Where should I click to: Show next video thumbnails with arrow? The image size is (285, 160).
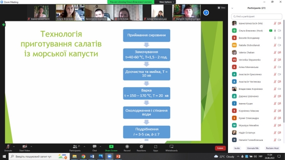pyautogui.click(x=206, y=13)
